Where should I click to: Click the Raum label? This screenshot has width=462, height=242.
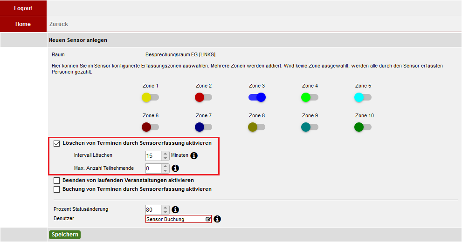pyautogui.click(x=58, y=55)
